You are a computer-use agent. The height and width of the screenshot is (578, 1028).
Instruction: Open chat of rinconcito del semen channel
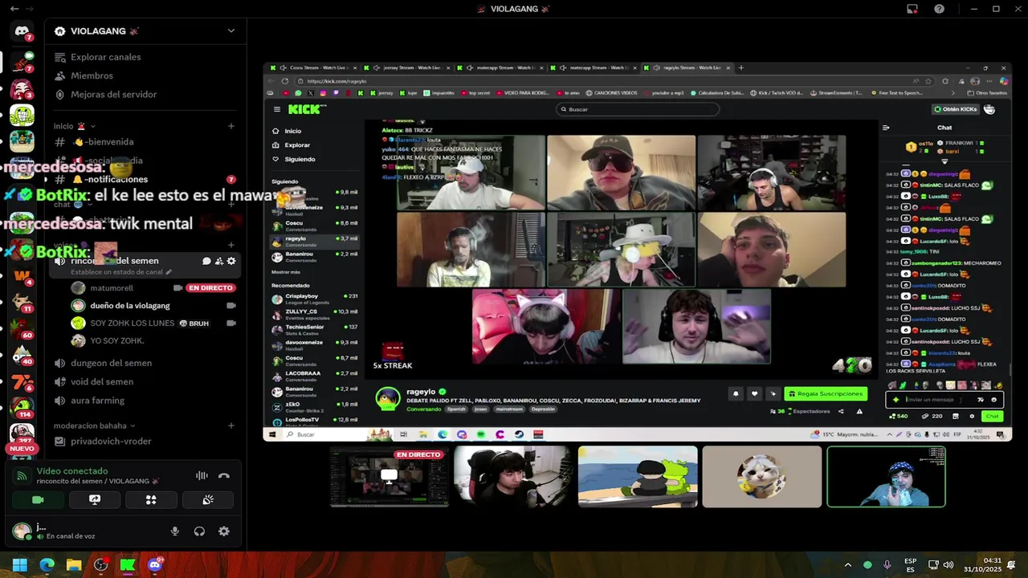coord(206,261)
